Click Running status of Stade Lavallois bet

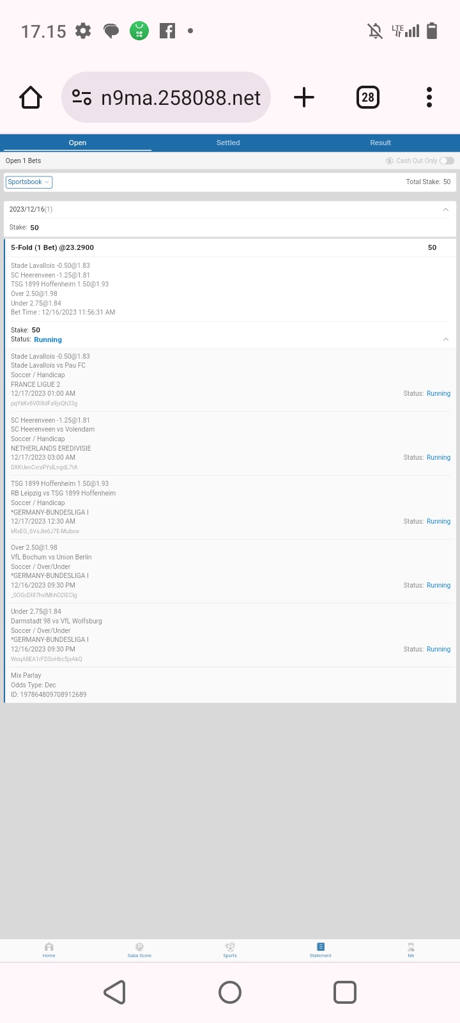tap(438, 394)
